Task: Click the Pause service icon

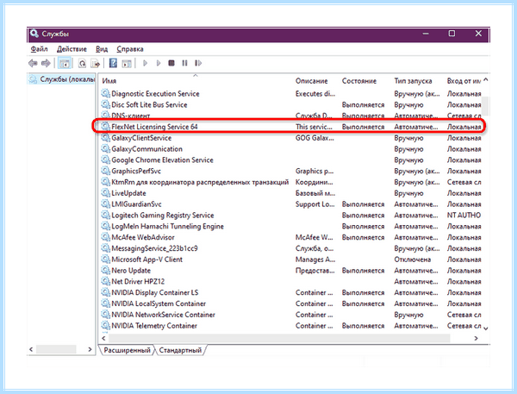Action: coord(184,63)
